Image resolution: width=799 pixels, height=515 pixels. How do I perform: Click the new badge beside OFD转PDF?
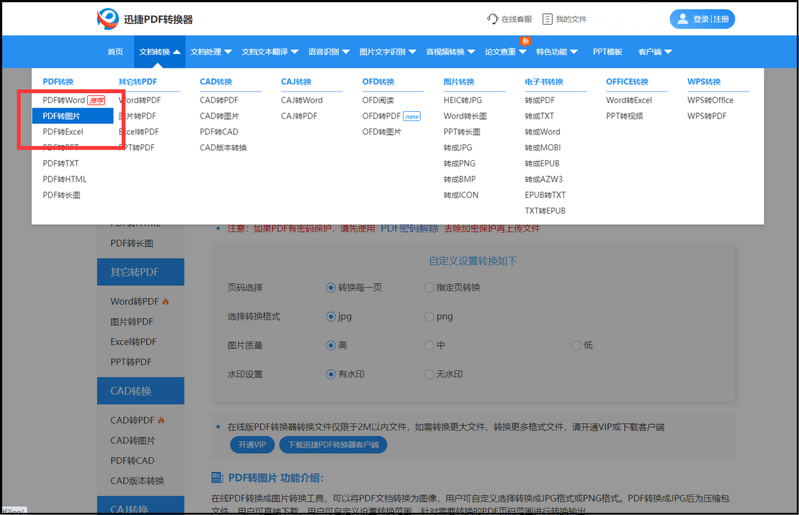click(x=412, y=116)
